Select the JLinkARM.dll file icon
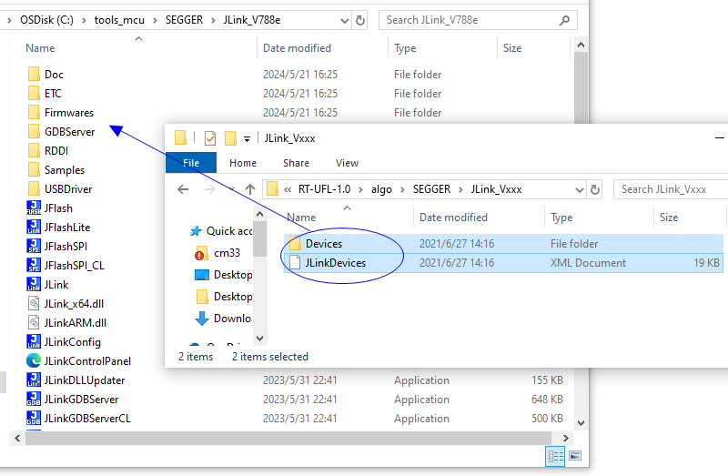The width and height of the screenshot is (728, 476). pos(34,322)
